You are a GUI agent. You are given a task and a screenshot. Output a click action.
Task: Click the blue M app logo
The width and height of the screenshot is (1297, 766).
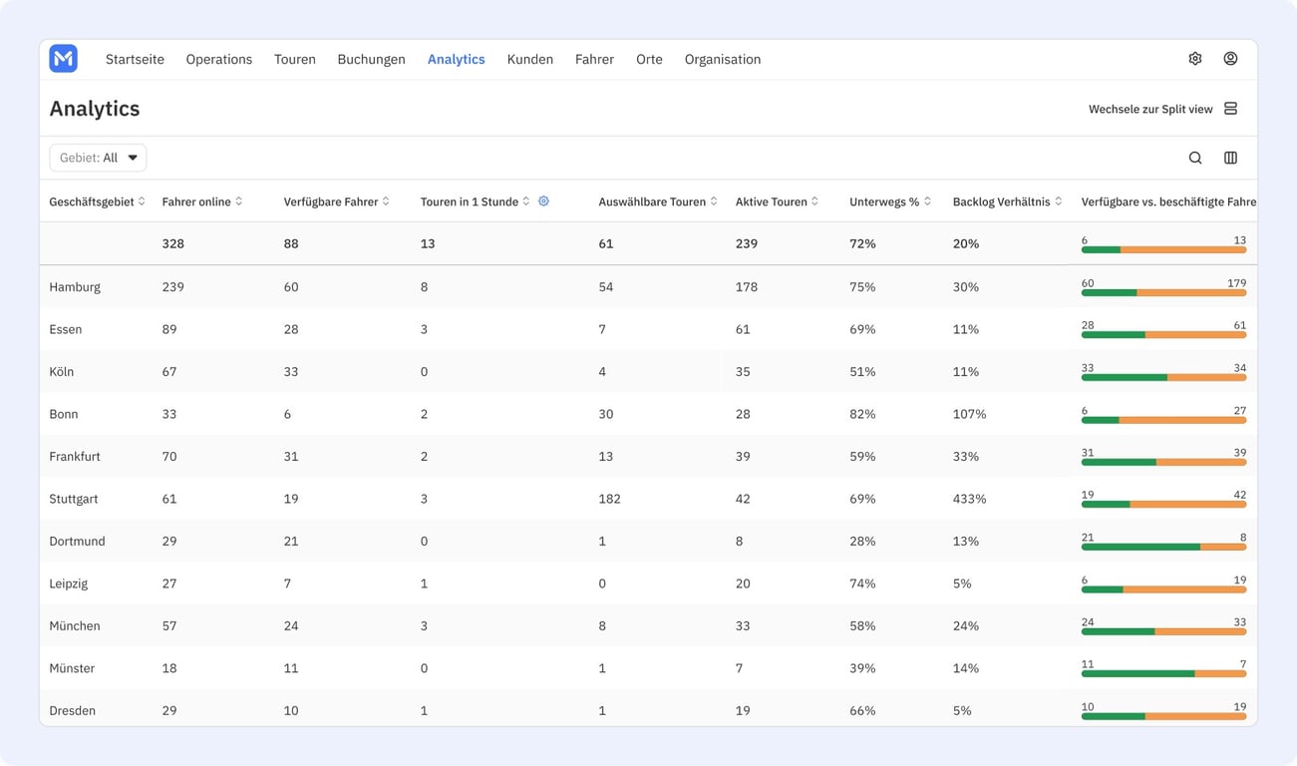click(63, 59)
